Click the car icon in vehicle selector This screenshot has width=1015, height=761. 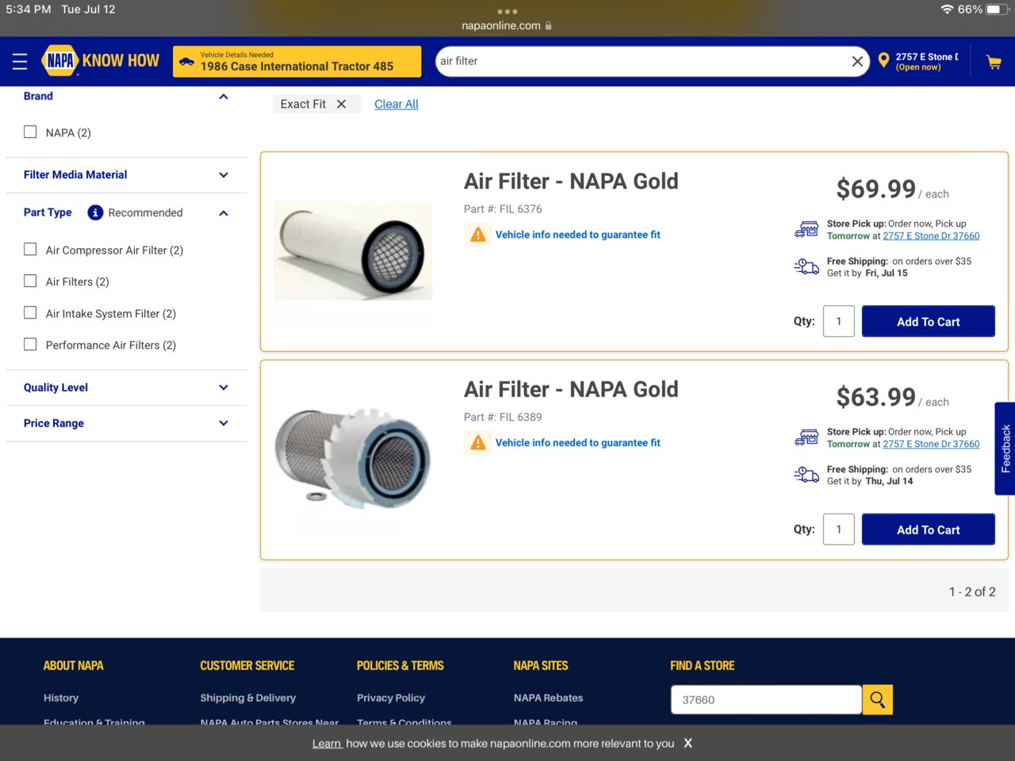[x=187, y=61]
